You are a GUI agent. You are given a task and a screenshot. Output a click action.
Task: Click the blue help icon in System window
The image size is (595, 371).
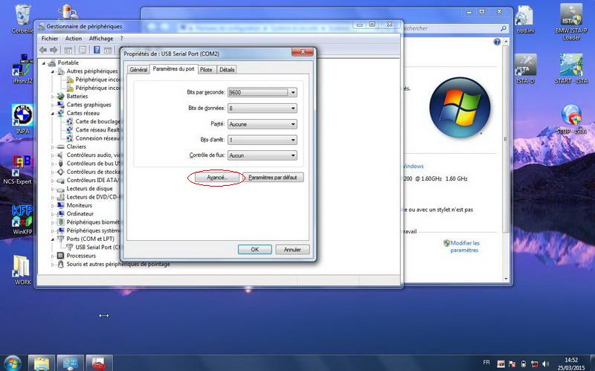click(497, 42)
